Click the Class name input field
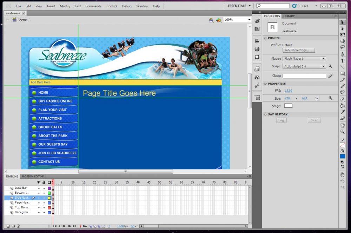 click(x=304, y=76)
